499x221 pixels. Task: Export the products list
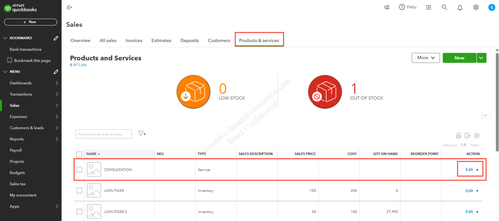468,136
